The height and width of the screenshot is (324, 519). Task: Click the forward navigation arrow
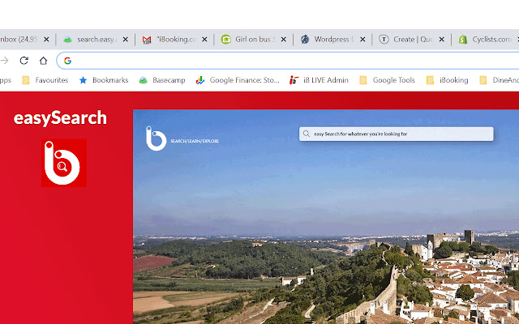pos(4,61)
